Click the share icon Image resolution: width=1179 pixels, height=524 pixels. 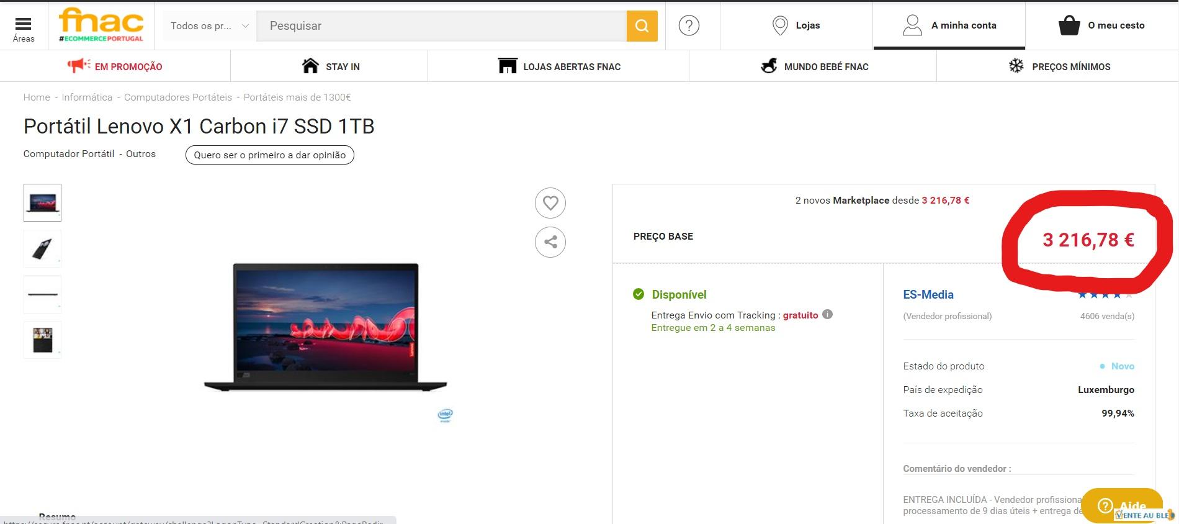click(x=550, y=242)
